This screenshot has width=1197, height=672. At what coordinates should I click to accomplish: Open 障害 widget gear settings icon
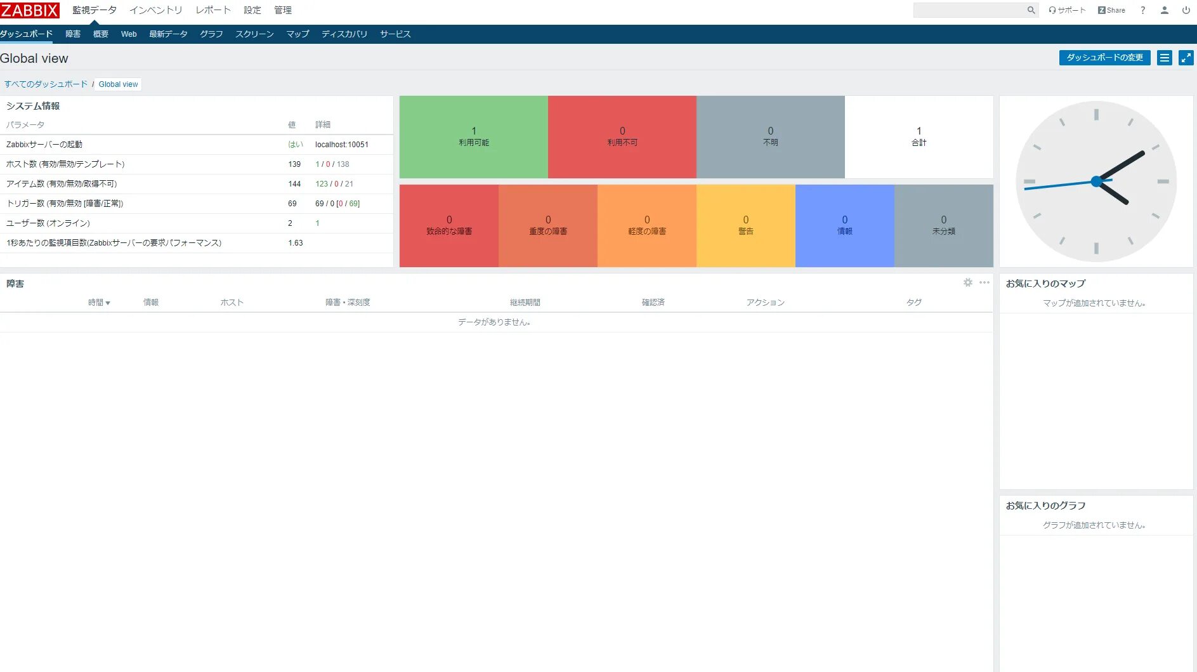click(968, 282)
